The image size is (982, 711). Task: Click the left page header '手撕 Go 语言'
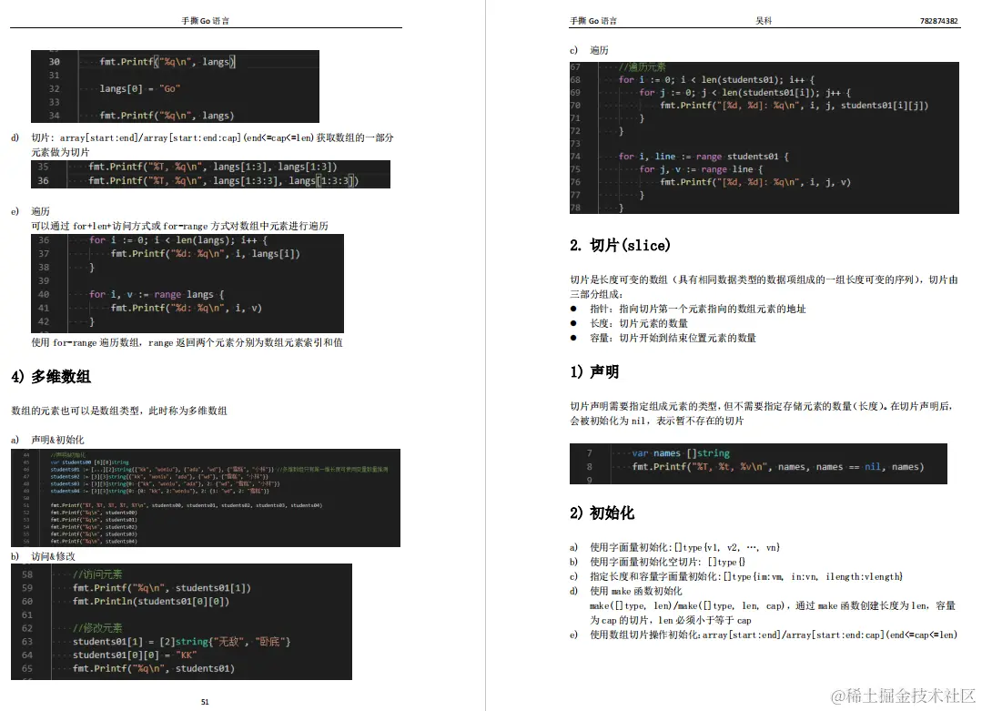206,21
